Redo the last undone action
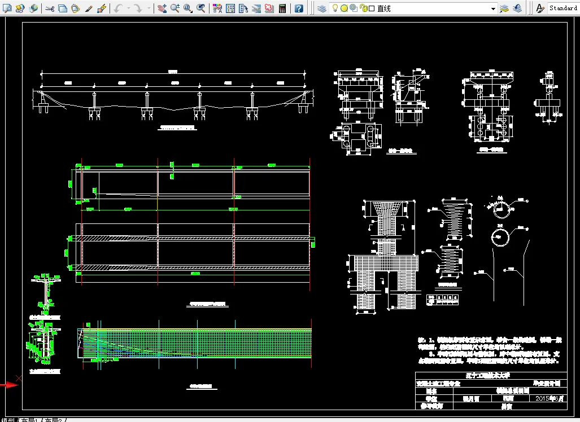 click(138, 8)
